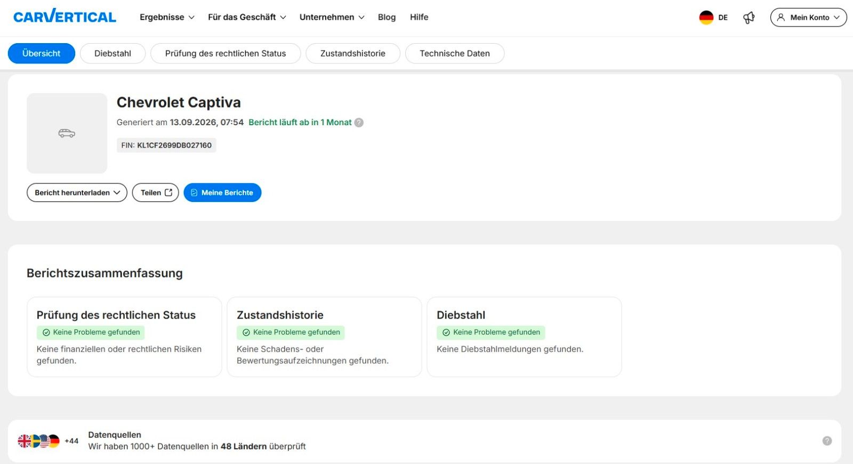The width and height of the screenshot is (853, 464).
Task: Open the DE language selector
Action: coord(713,18)
